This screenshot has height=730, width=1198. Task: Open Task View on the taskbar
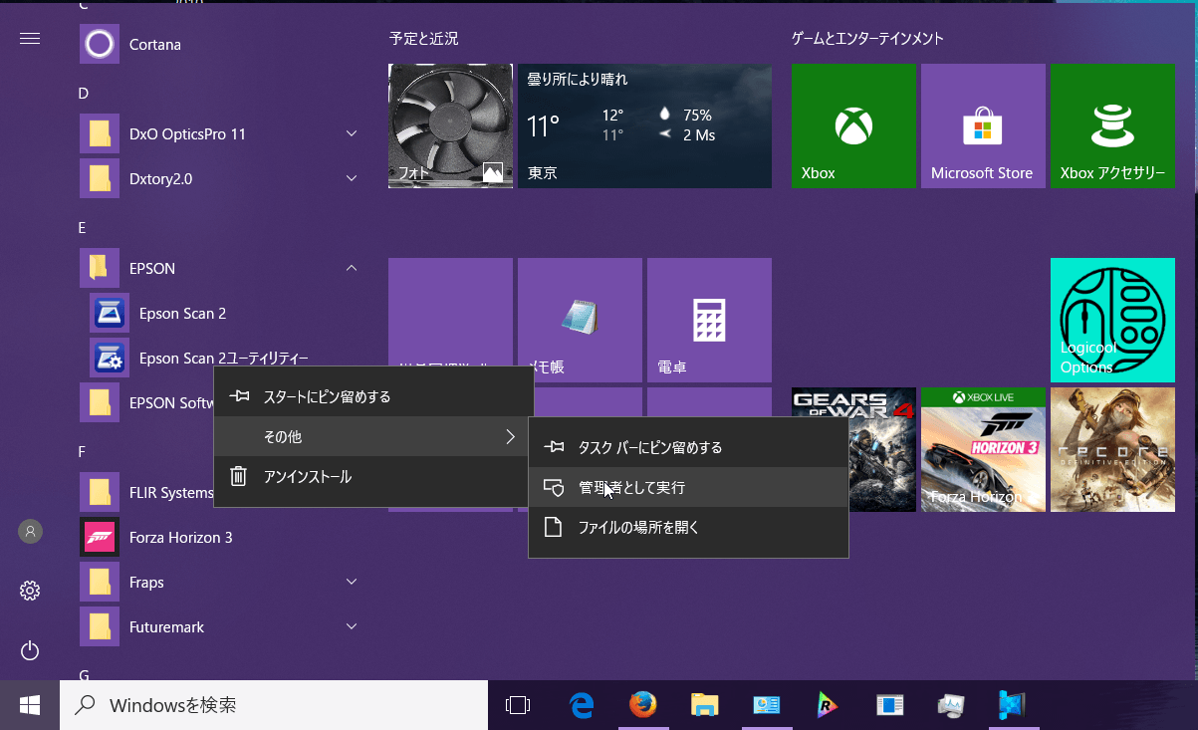[518, 705]
